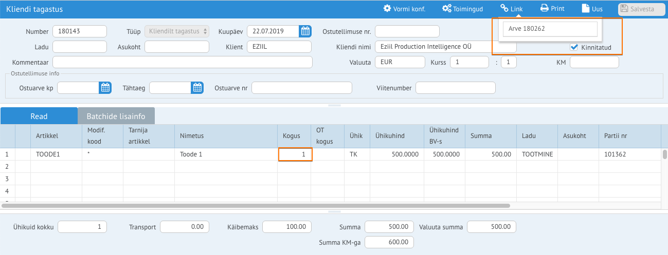The width and height of the screenshot is (668, 255).
Task: Open linked invoice Arve 180262
Action: coord(550,29)
